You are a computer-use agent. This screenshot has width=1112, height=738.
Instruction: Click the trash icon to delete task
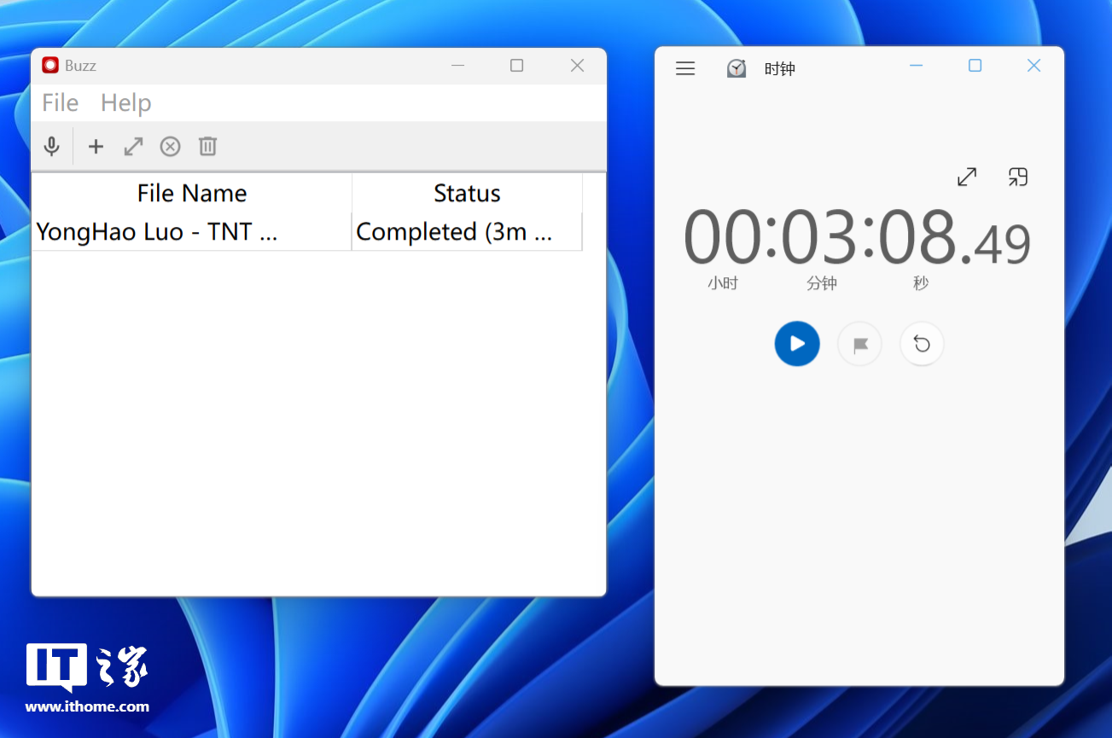207,147
